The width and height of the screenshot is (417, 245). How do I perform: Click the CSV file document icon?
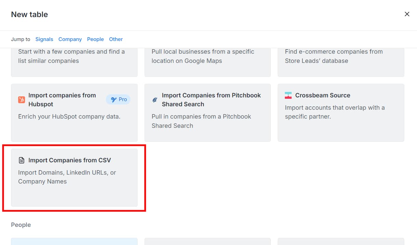click(x=22, y=160)
